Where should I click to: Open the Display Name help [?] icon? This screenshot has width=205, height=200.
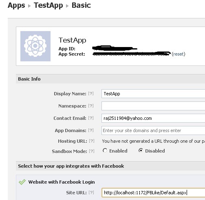tap(91, 94)
